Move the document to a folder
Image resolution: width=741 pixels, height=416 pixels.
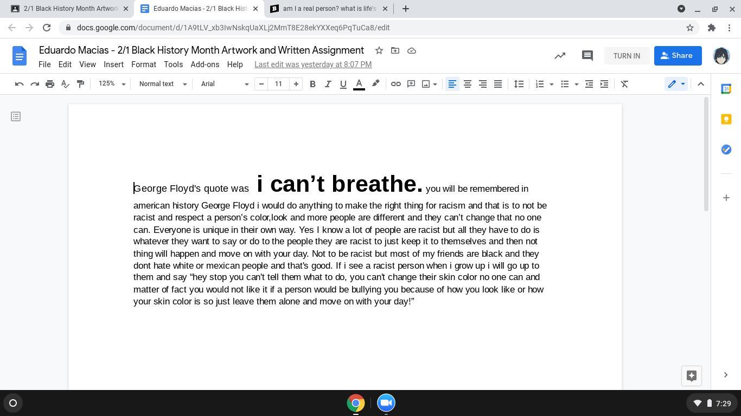point(395,50)
